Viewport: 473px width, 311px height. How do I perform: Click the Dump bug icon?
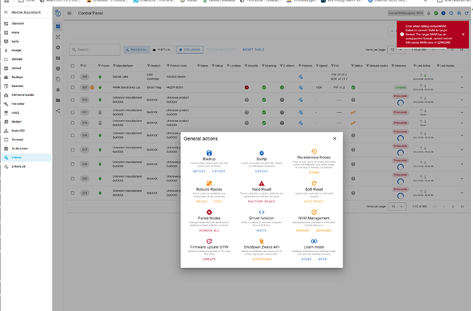[262, 153]
